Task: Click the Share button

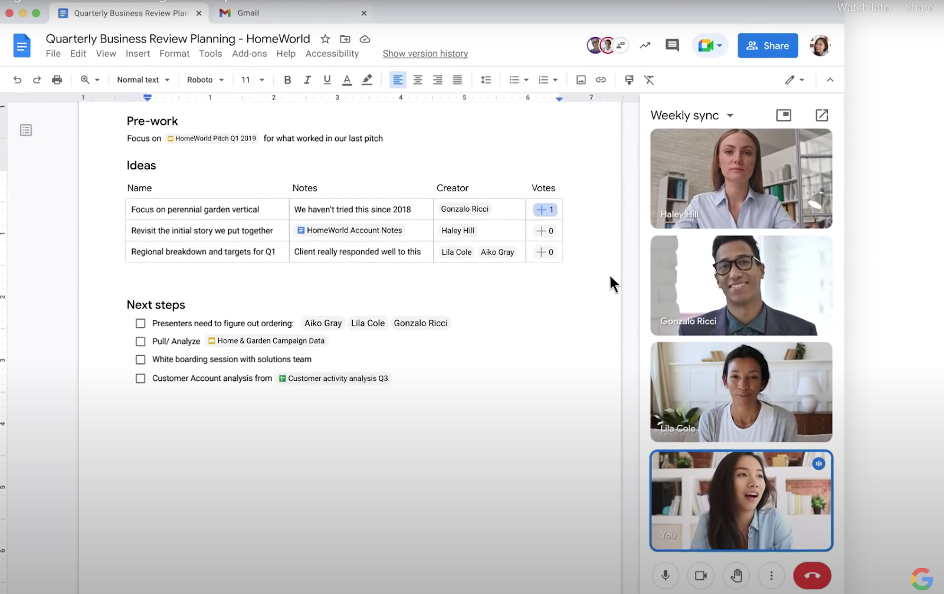Action: (x=767, y=45)
